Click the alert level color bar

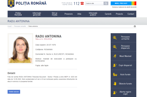(x=134, y=3)
